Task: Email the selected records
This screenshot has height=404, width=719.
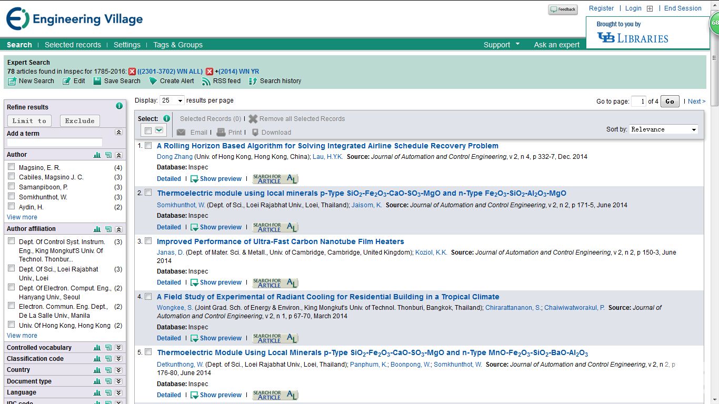Action: [192, 133]
